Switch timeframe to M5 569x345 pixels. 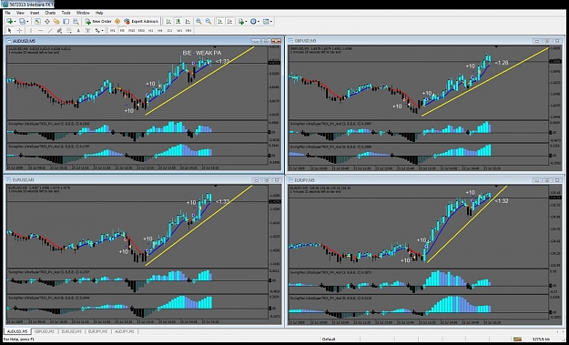122,31
